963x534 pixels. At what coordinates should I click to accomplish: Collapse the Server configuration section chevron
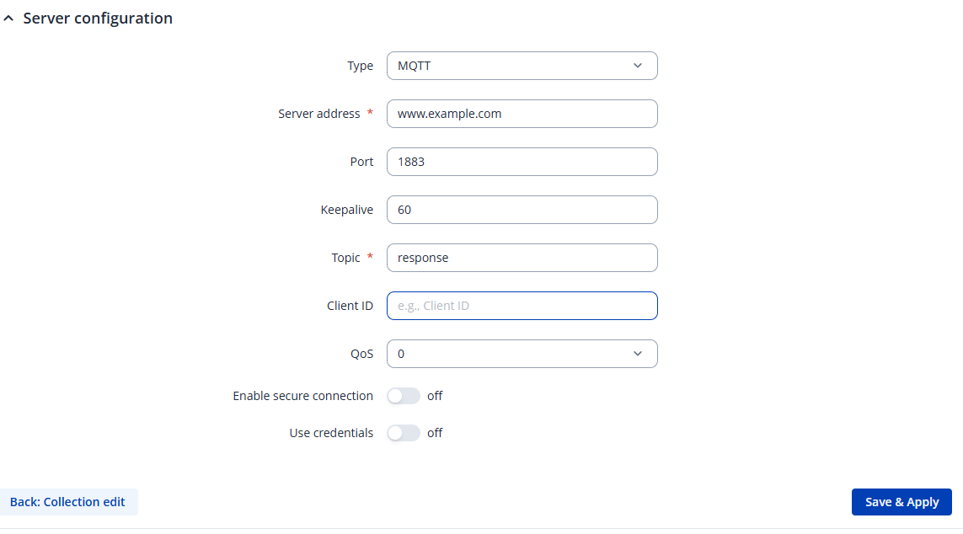pyautogui.click(x=9, y=19)
